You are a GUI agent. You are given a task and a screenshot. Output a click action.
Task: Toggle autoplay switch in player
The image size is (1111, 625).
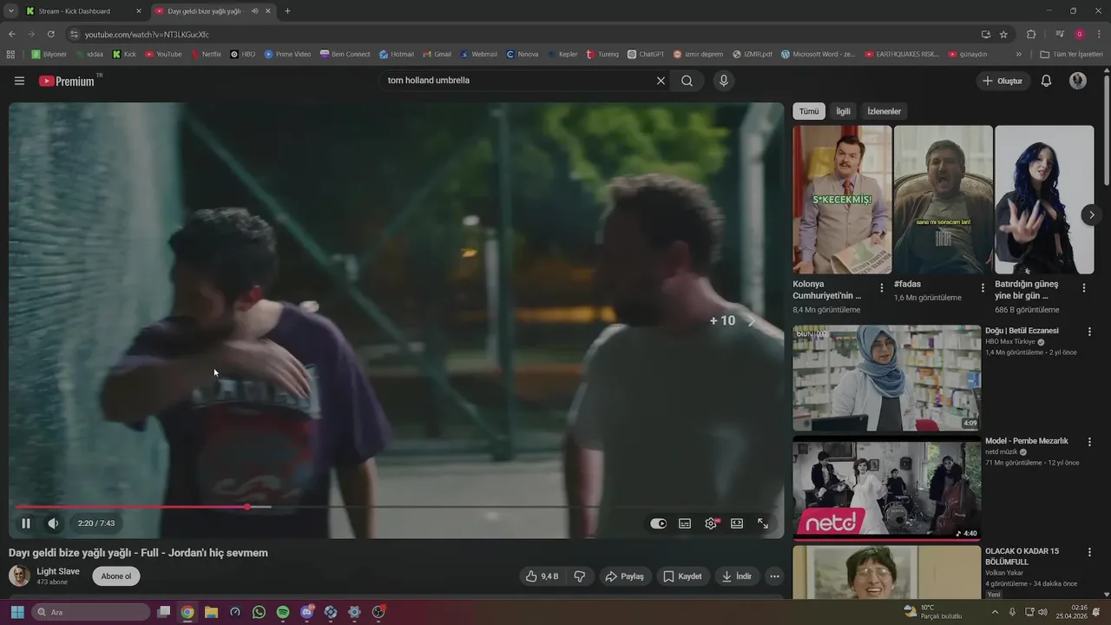659,523
